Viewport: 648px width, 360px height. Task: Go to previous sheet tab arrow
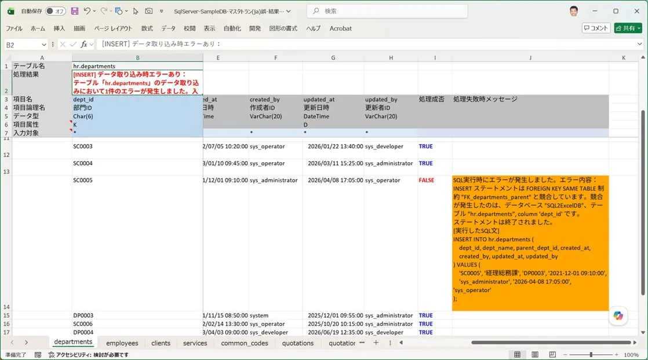(x=12, y=343)
